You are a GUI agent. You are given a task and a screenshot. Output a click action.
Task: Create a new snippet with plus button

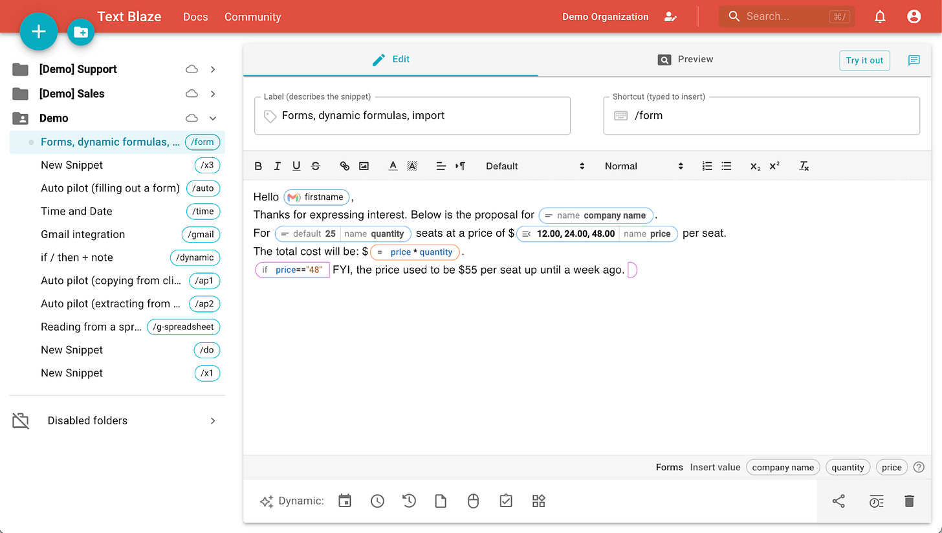click(x=39, y=31)
